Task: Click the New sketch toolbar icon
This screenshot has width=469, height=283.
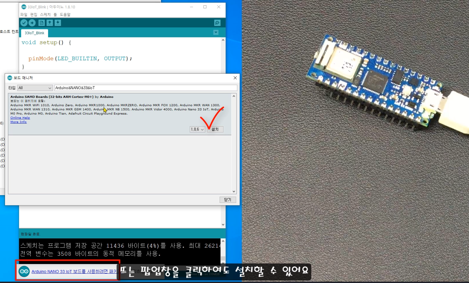Action: click(x=41, y=23)
